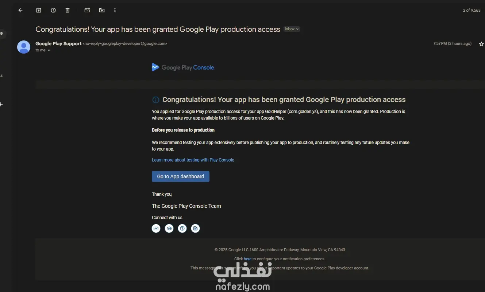Go back to the inbox list
The width and height of the screenshot is (485, 292).
pyautogui.click(x=20, y=10)
